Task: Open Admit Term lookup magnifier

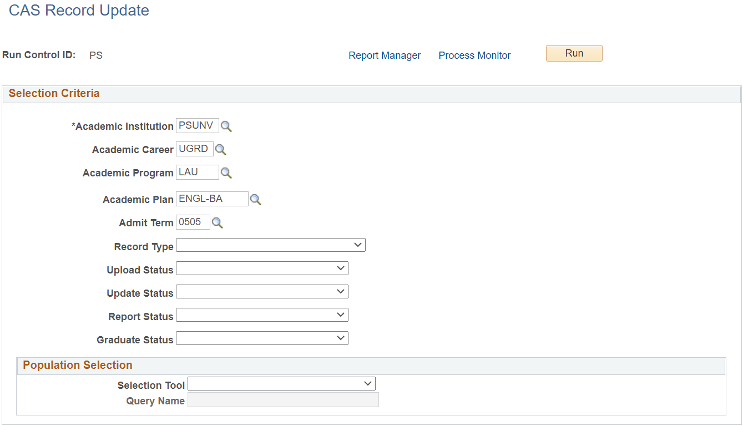Action: [x=218, y=223]
